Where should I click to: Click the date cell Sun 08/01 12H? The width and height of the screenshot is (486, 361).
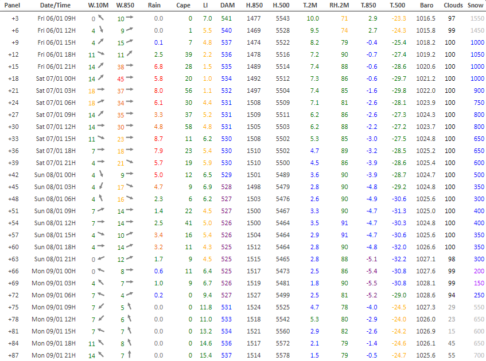pyautogui.click(x=55, y=223)
